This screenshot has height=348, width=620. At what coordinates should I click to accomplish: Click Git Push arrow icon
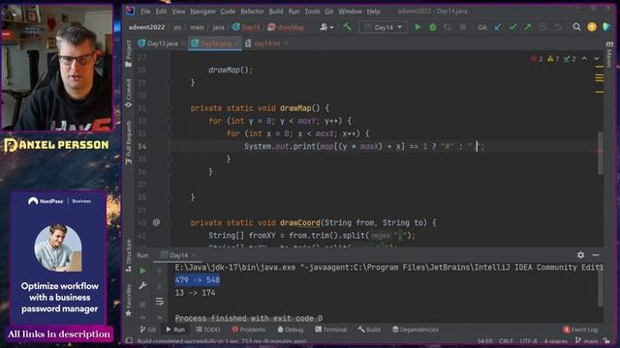pos(528,27)
